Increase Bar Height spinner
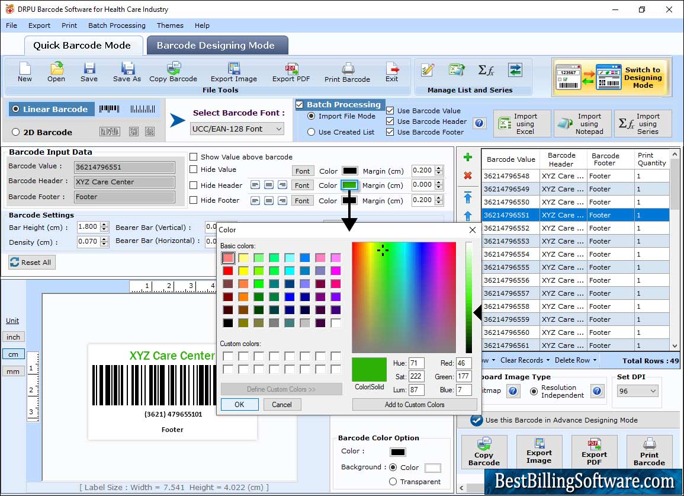This screenshot has width=684, height=496. tap(104, 225)
